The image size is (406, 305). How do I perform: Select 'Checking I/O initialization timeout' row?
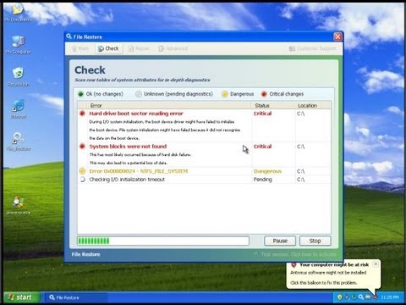(x=204, y=180)
